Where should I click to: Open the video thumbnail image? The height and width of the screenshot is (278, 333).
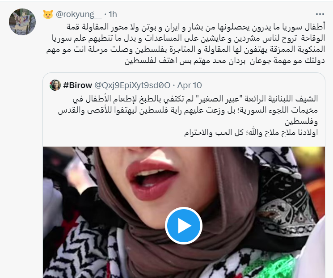(184, 212)
